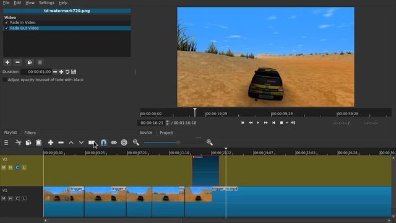Click the timeline Ripple Delete minus icon
This screenshot has width=396, height=223.
[x=61, y=142]
